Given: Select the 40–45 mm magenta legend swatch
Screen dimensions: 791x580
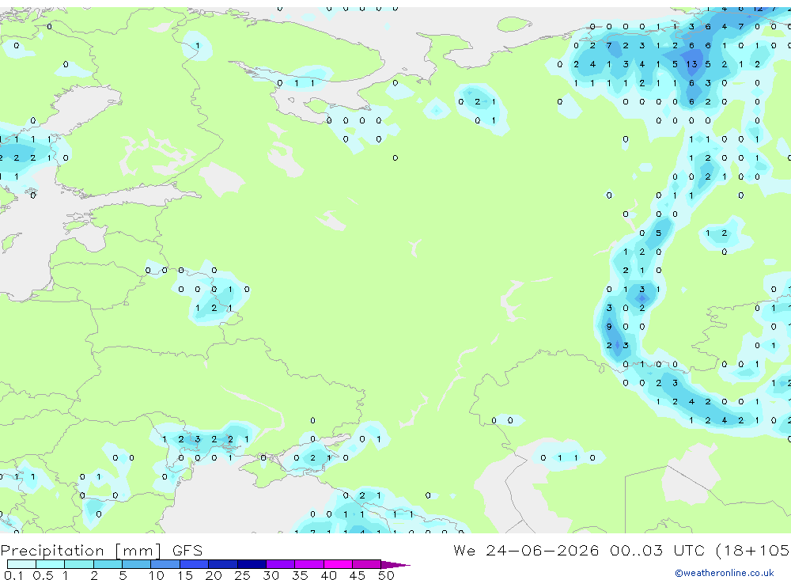Looking at the screenshot, I should click(x=338, y=564).
